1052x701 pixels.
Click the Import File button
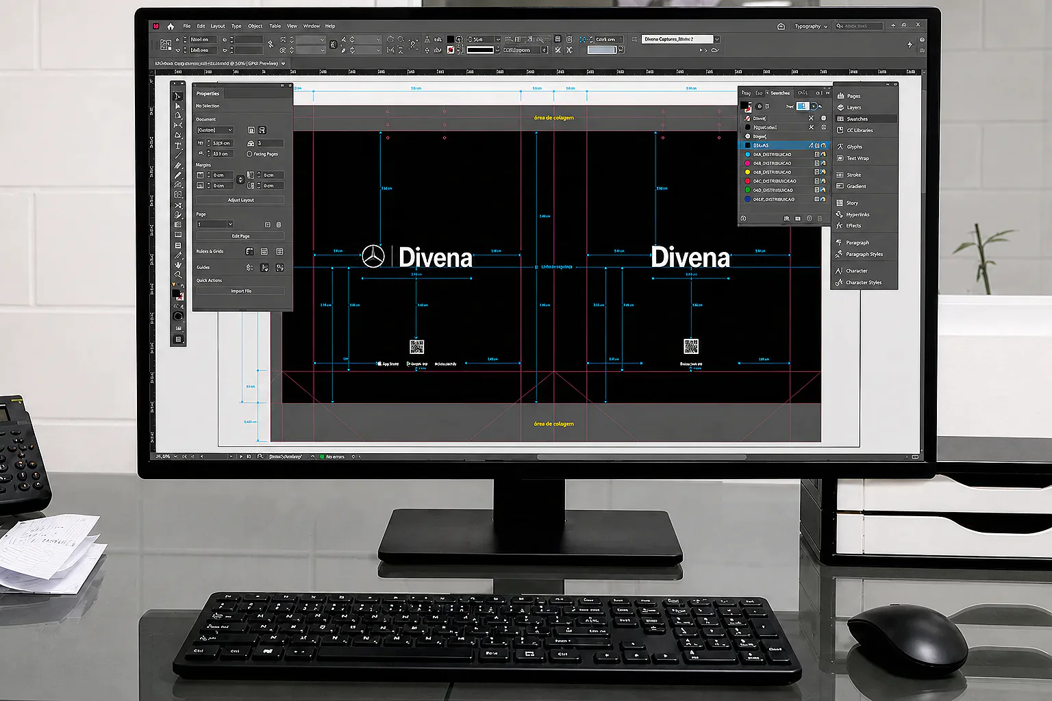point(240,291)
